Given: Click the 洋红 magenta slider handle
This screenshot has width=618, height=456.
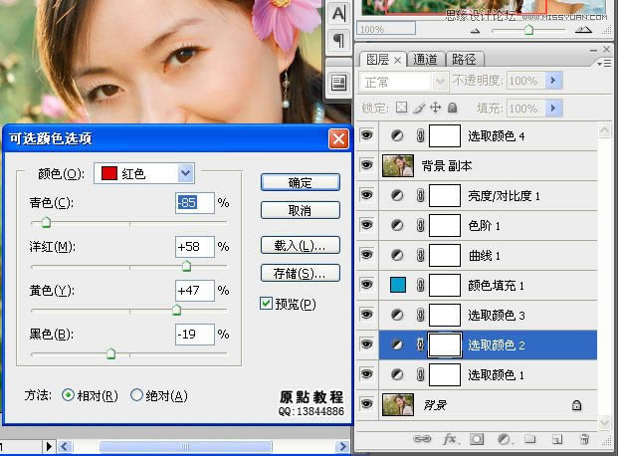Looking at the screenshot, I should tap(186, 266).
